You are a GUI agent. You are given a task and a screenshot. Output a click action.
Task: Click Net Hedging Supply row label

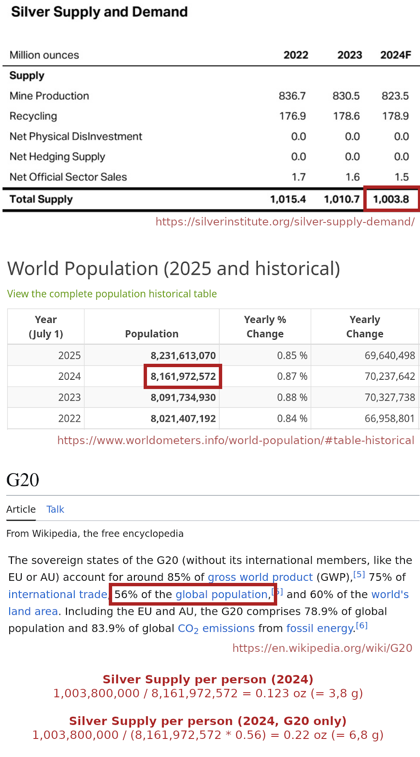pyautogui.click(x=58, y=156)
